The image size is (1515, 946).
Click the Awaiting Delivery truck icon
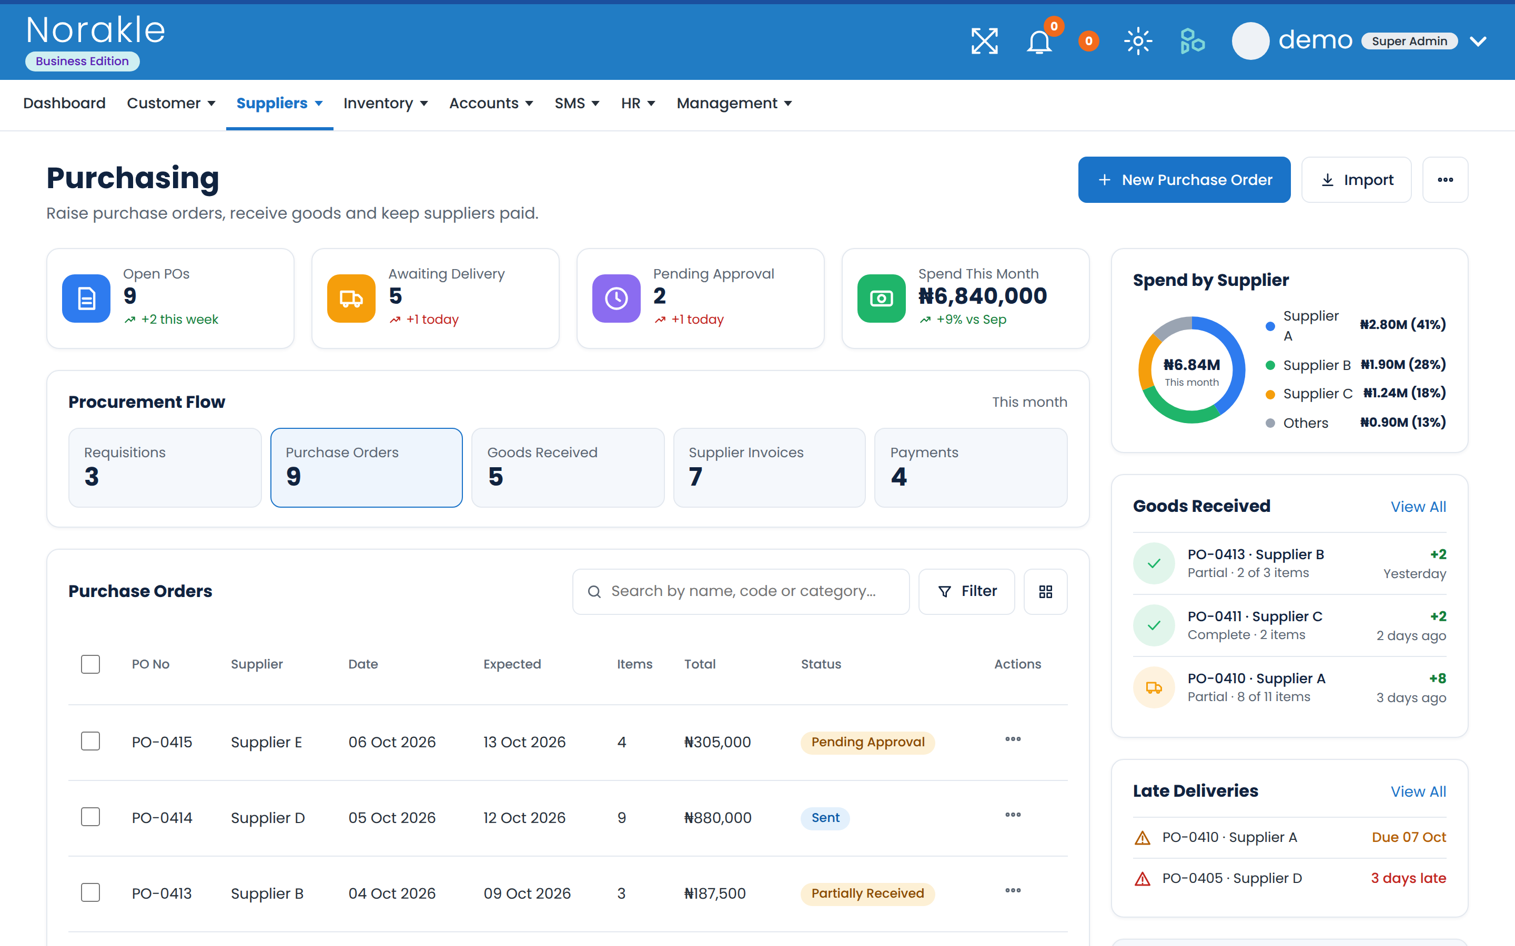(x=351, y=299)
